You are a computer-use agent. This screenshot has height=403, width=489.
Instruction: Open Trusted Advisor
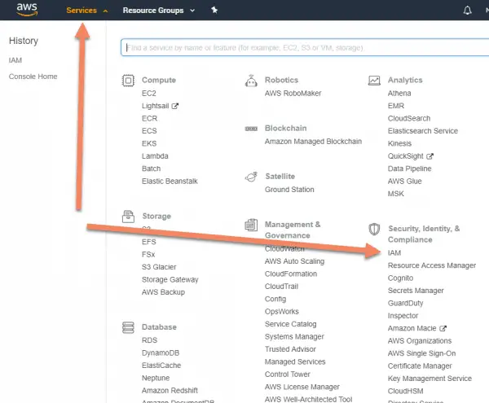tap(290, 348)
